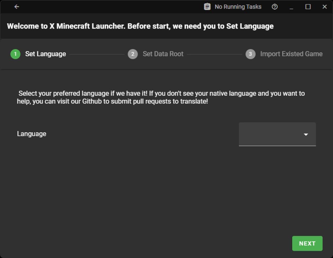Image resolution: width=333 pixels, height=258 pixels.
Task: Click the help question mark icon
Action: (x=274, y=6)
